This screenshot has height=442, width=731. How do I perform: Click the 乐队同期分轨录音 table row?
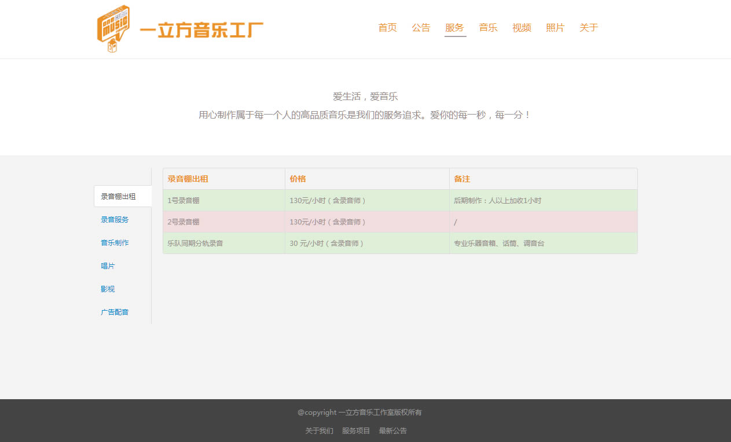(x=399, y=244)
